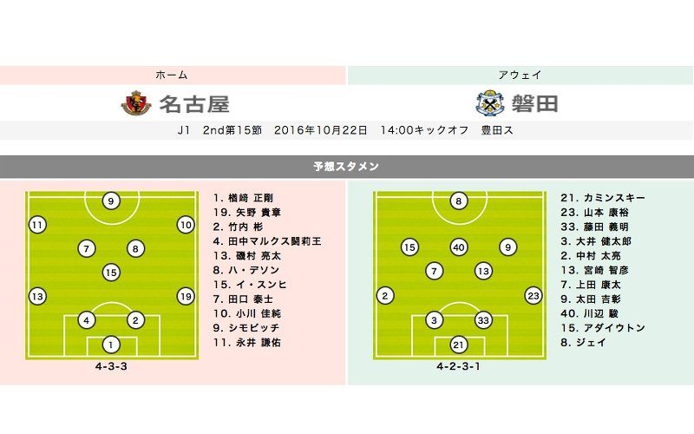Click player name カミンスキー in Iwata lineup

click(614, 197)
